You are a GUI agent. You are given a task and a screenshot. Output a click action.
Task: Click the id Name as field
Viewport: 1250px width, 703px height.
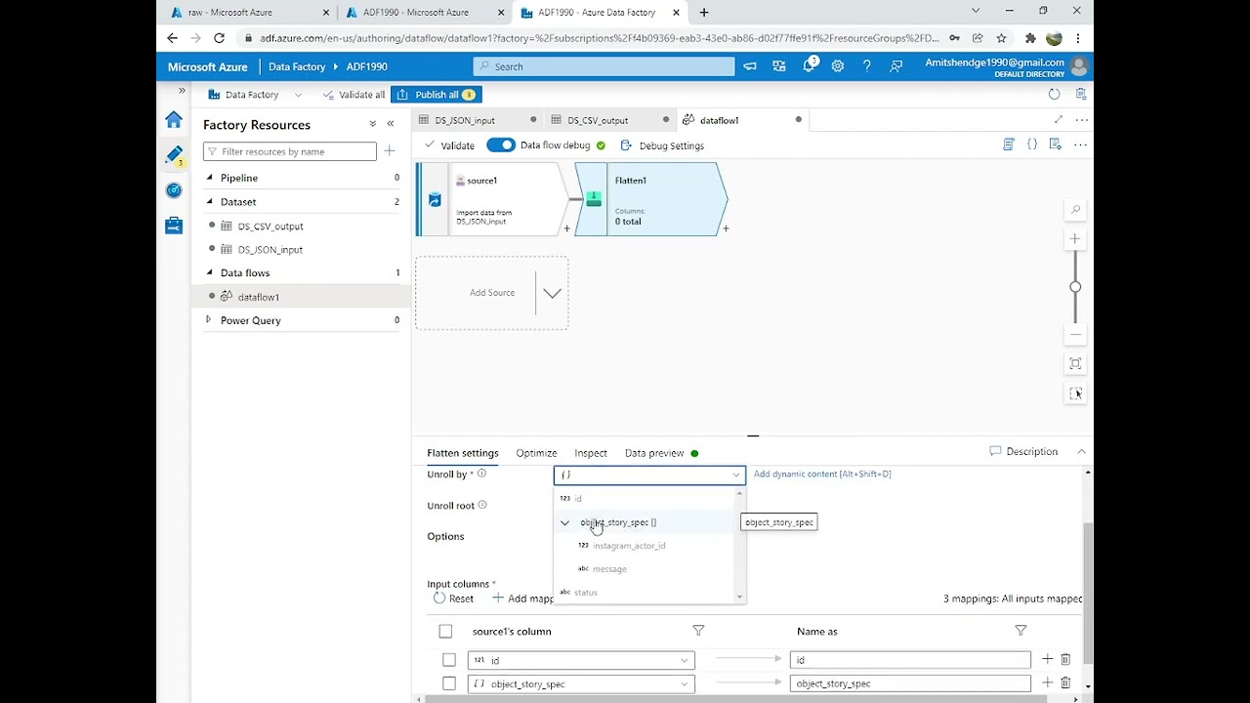click(910, 660)
